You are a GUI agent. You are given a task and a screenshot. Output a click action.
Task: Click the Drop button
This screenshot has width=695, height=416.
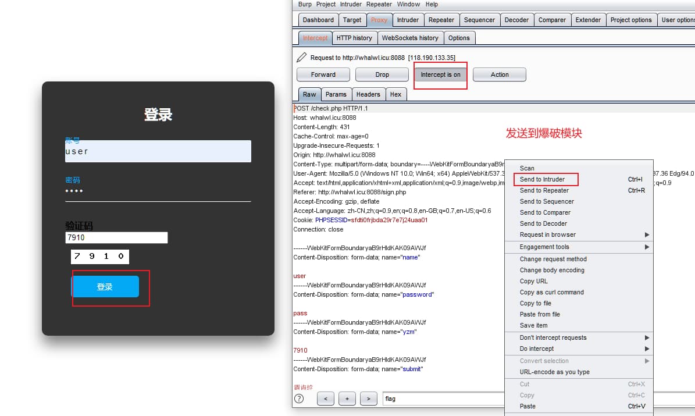click(x=382, y=74)
